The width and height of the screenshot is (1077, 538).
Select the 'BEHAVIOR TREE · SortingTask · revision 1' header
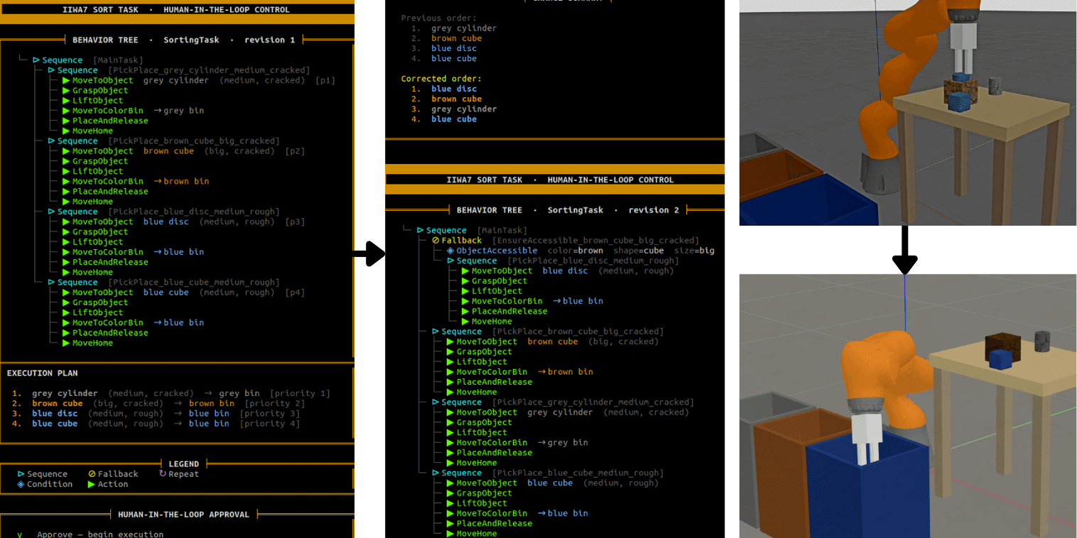[x=183, y=40]
